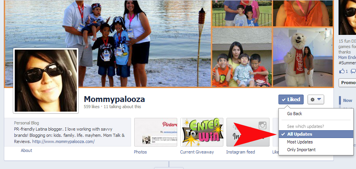Select All Updates option
The height and width of the screenshot is (169, 356).
[x=316, y=134]
